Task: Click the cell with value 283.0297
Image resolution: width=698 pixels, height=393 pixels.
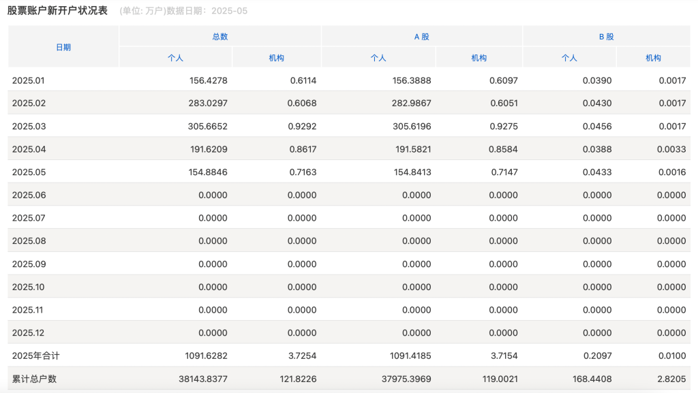Action: click(x=208, y=104)
